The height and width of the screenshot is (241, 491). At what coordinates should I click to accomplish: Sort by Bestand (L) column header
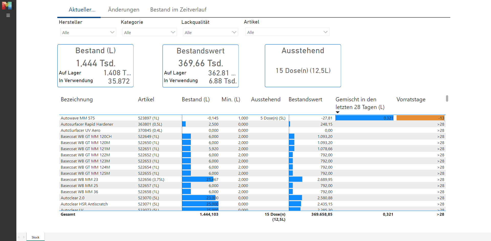point(196,100)
